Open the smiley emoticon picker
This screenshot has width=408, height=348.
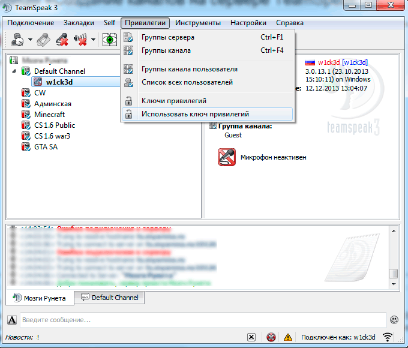point(394,320)
